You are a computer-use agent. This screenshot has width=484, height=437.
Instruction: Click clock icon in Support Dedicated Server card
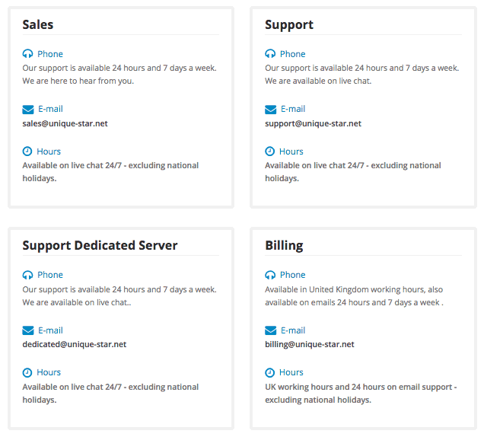pos(27,372)
